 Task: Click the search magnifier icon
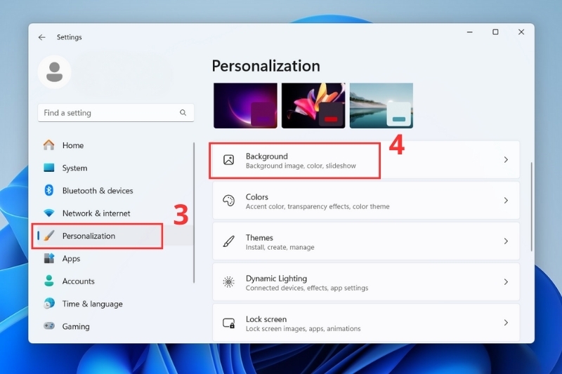[183, 113]
